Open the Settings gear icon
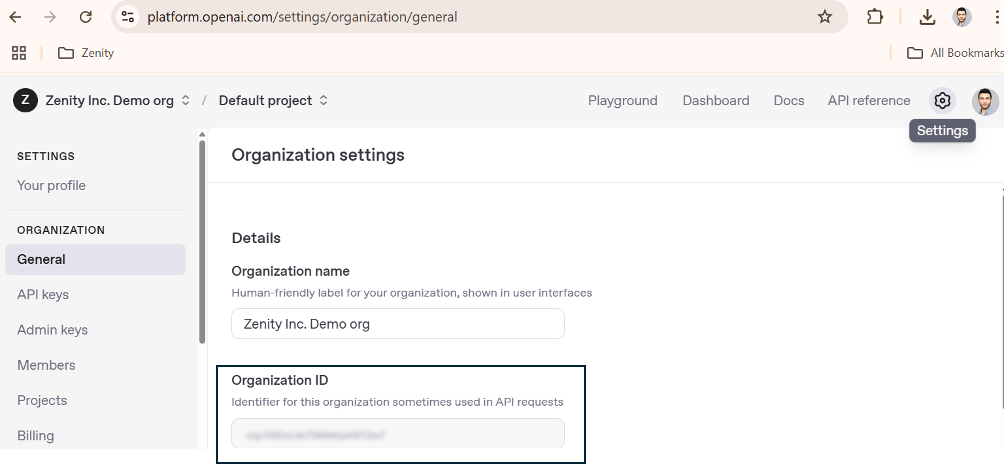Screen dimensions: 1004x464 tap(942, 101)
